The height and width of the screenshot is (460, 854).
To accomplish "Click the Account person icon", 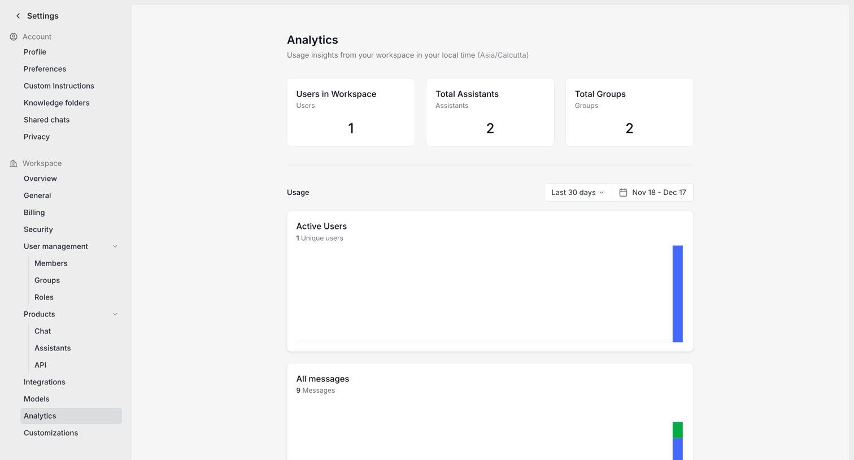I will pyautogui.click(x=14, y=37).
